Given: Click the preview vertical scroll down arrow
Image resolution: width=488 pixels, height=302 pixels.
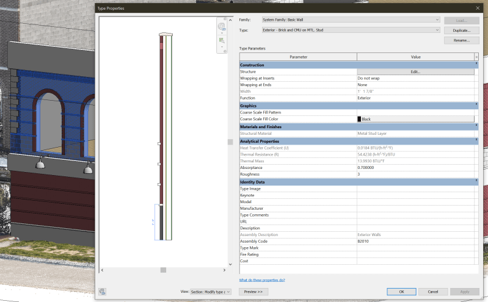Looking at the screenshot, I should [x=230, y=264].
